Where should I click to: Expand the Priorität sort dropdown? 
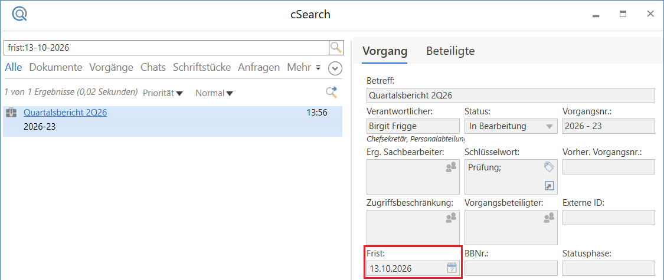point(163,93)
